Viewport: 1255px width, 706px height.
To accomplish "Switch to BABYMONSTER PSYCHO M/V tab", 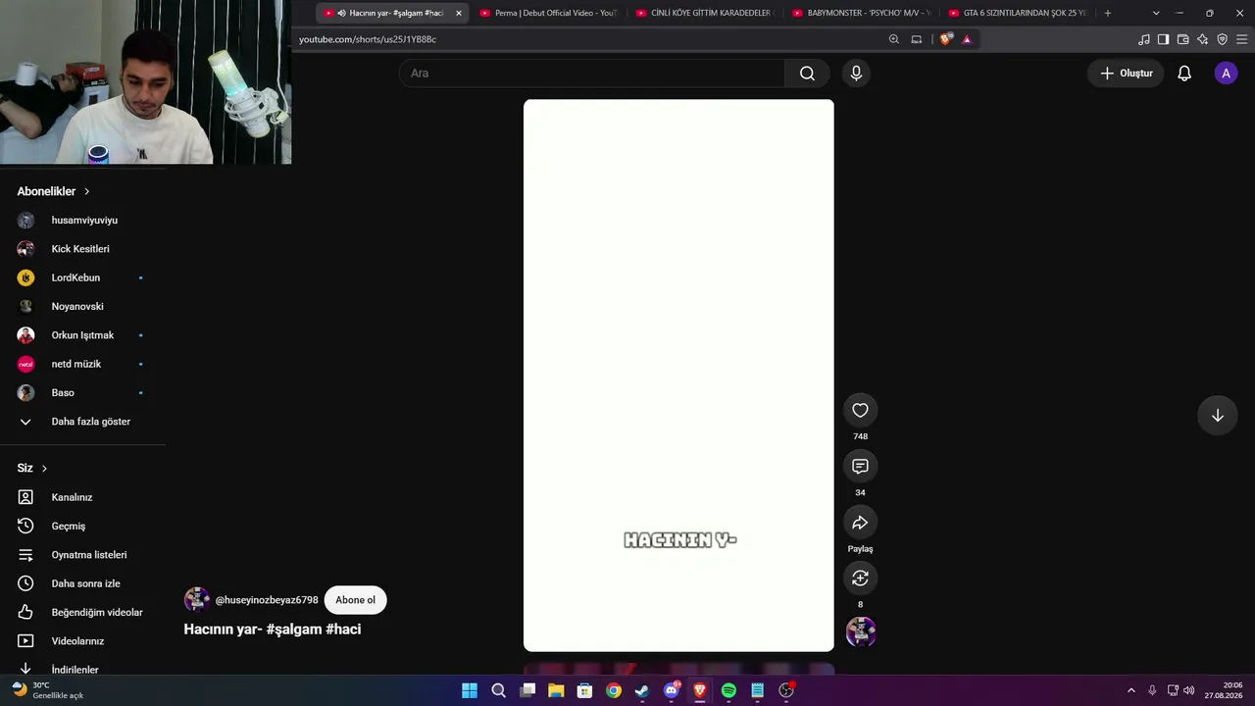I will (861, 13).
